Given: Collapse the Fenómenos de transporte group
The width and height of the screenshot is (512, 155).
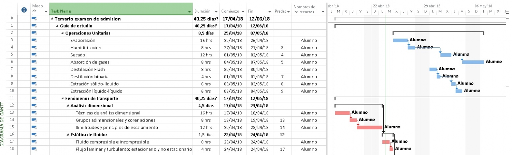Looking at the screenshot, I should (62, 98).
